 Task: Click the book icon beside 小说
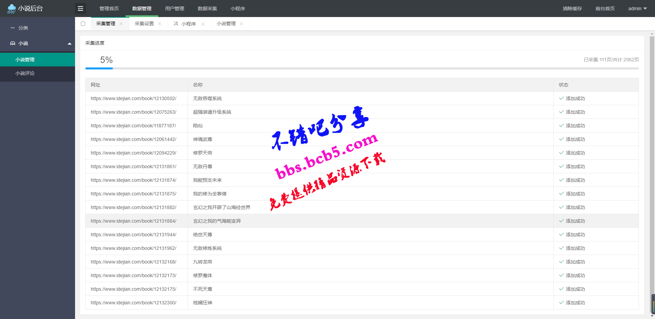pos(13,43)
